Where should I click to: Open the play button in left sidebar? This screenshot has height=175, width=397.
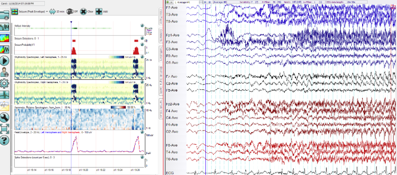click(x=5, y=61)
